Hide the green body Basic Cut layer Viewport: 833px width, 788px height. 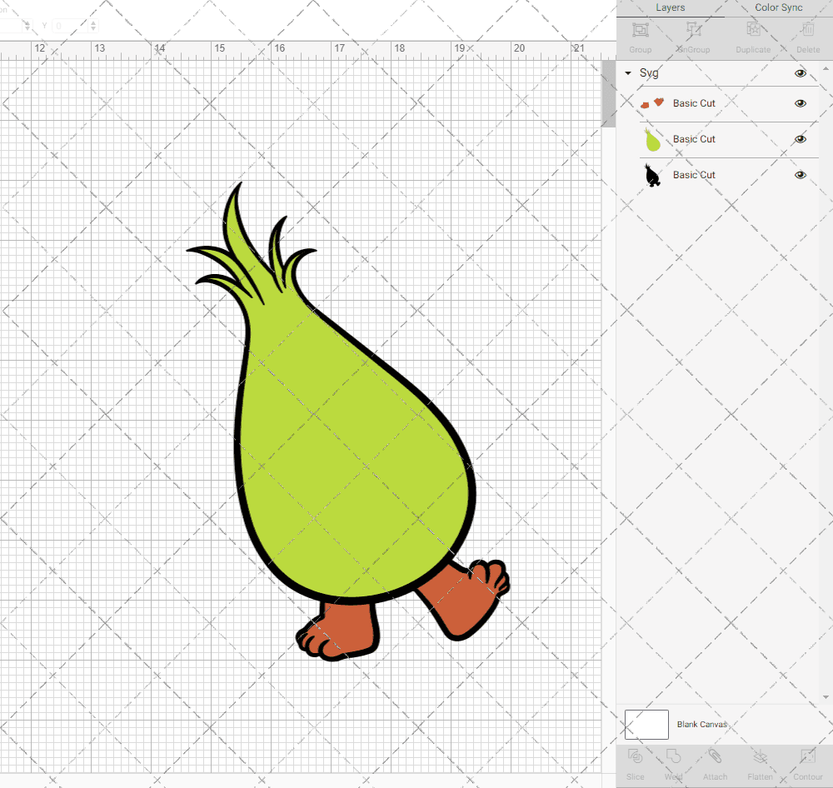pyautogui.click(x=800, y=139)
